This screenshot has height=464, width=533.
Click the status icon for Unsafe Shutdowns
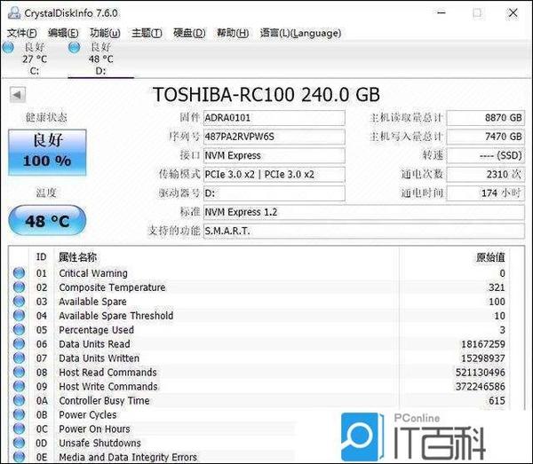click(x=19, y=443)
